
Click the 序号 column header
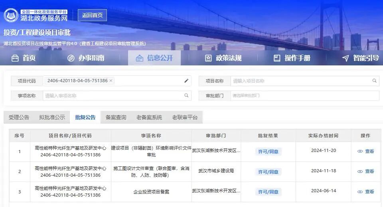pyautogui.click(x=19, y=136)
